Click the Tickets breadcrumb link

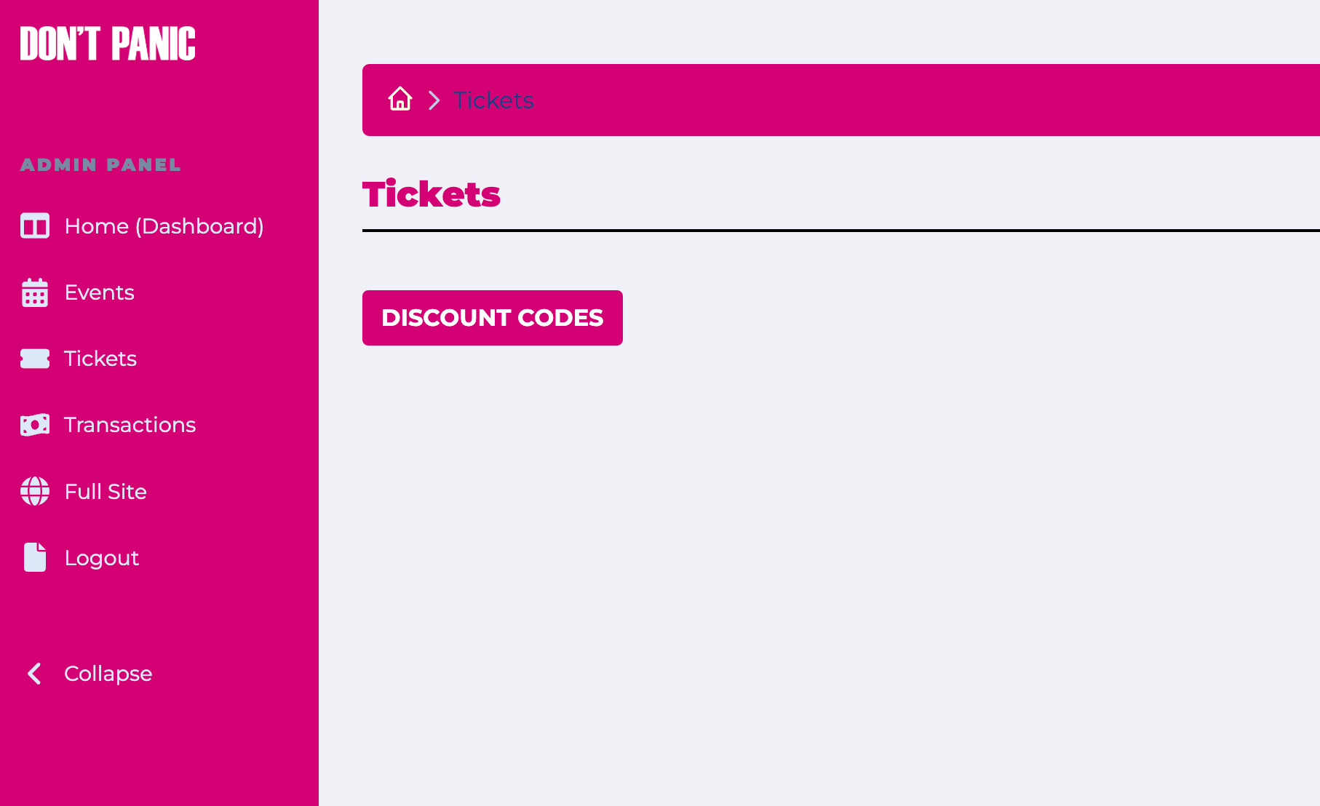(x=493, y=100)
